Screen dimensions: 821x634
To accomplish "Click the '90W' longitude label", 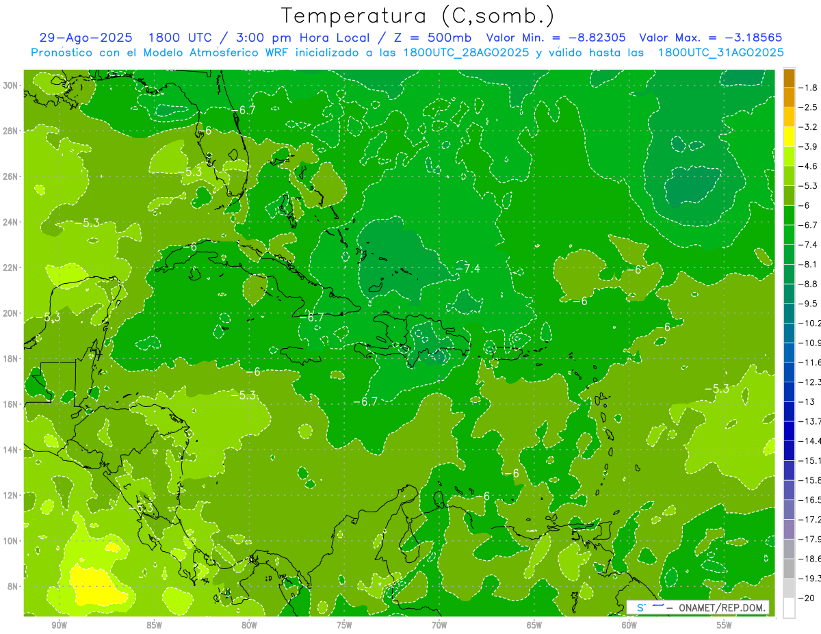I will point(60,625).
